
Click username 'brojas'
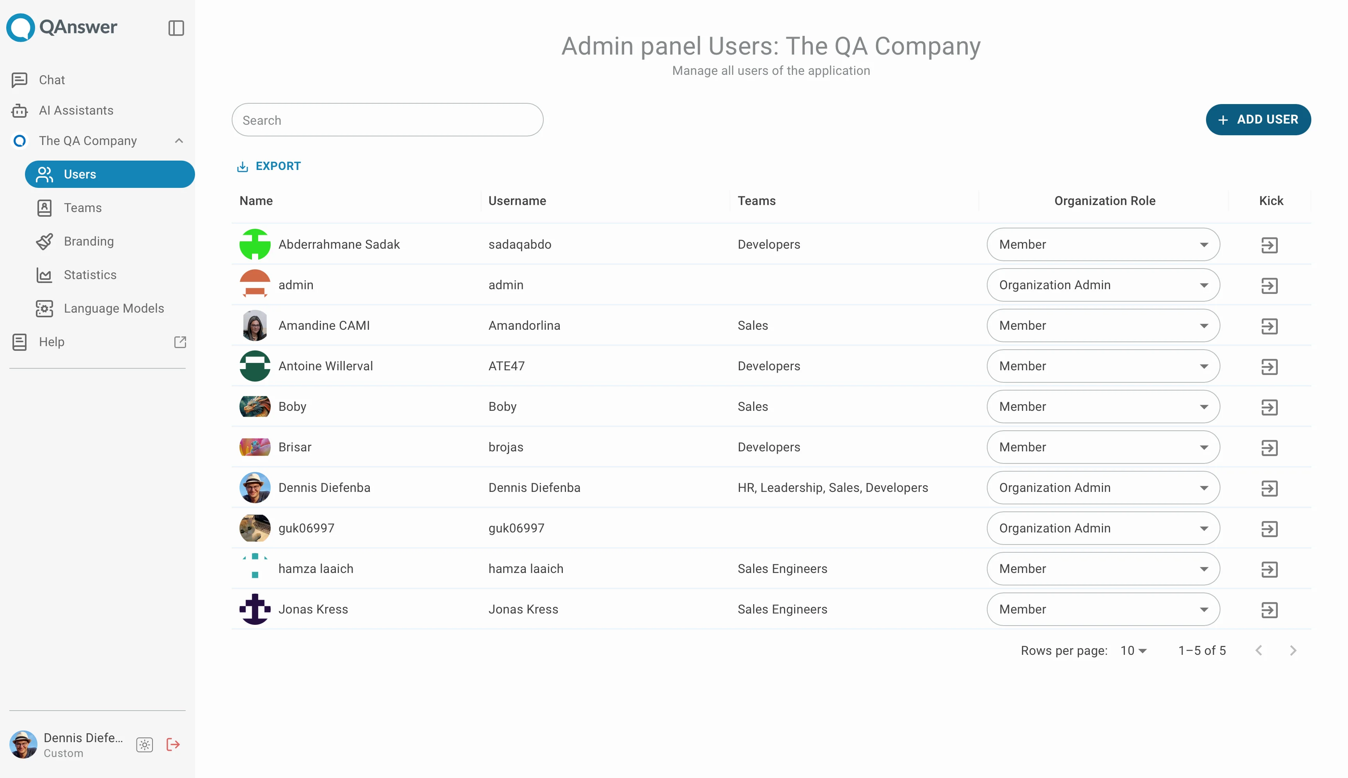[x=505, y=447]
